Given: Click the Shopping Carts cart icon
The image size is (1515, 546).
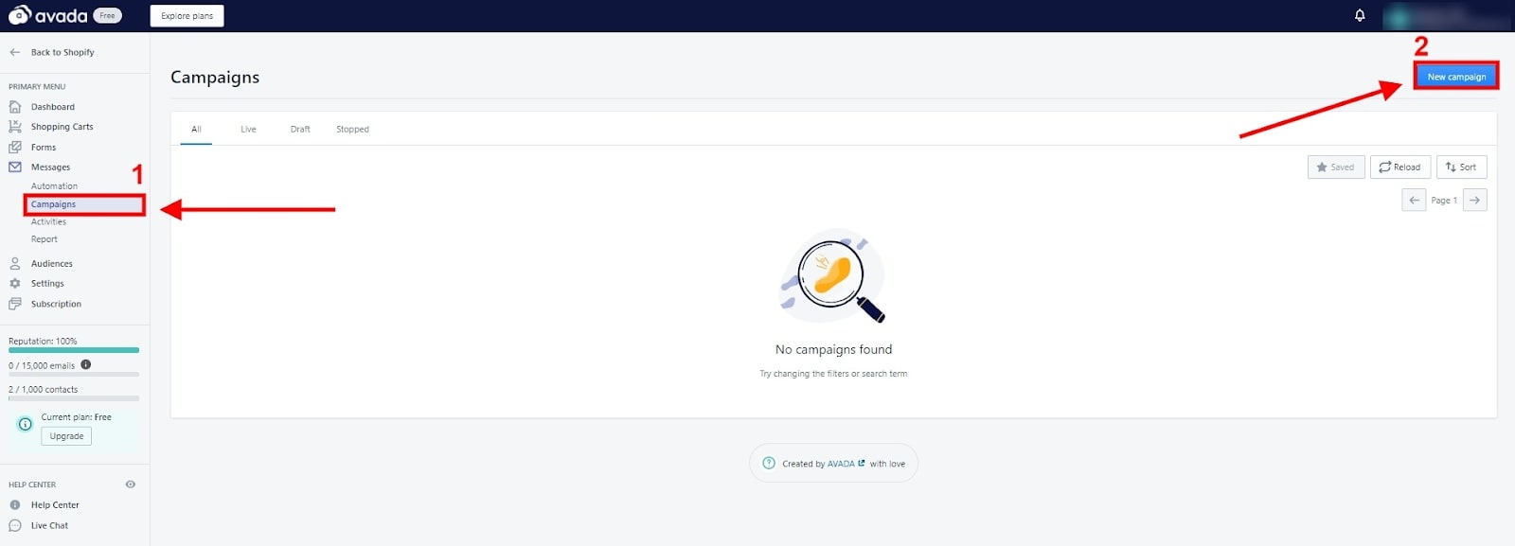Looking at the screenshot, I should click(x=15, y=127).
